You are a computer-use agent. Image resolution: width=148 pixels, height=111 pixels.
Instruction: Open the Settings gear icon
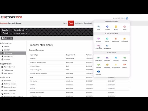(x=116, y=28)
